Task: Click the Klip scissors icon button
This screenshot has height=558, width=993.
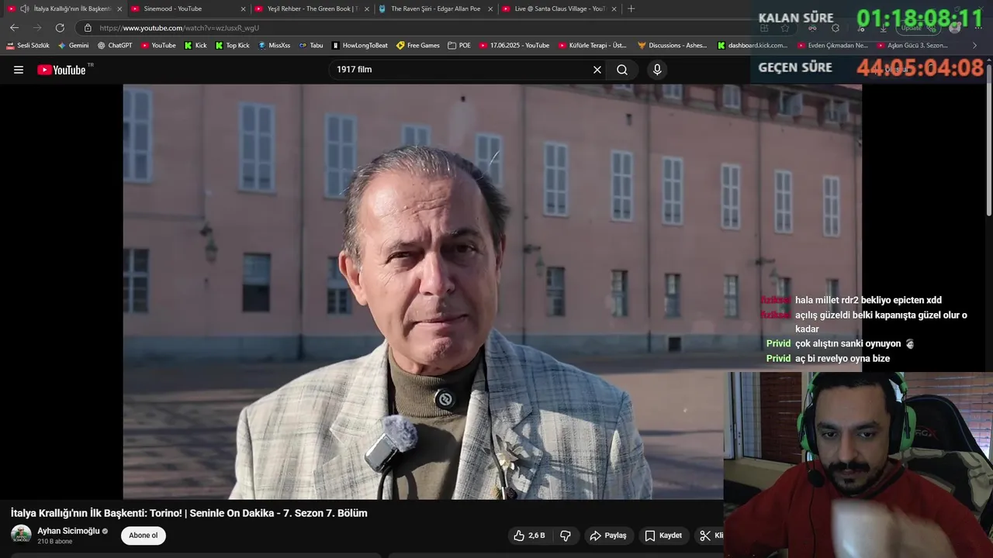Action: click(710, 536)
